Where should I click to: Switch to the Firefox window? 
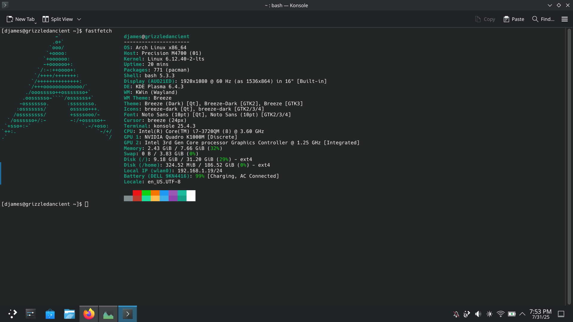[89, 314]
